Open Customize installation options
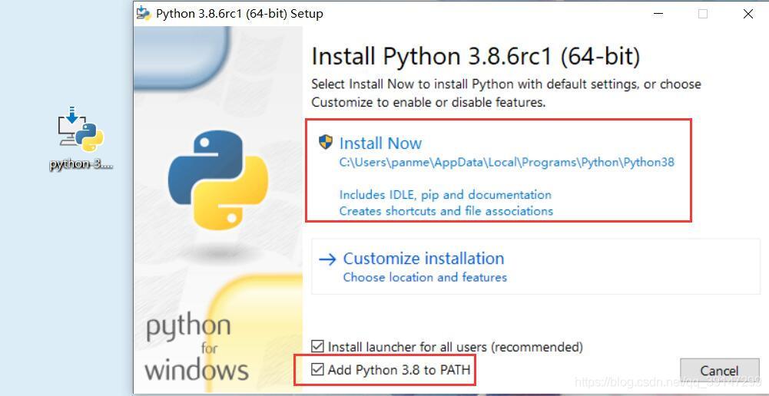 point(424,259)
